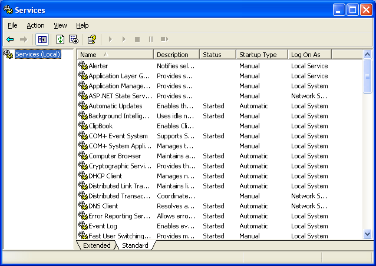Viewport: 376px width, 266px height.
Task: Sort by the Name column header
Action: (x=115, y=55)
